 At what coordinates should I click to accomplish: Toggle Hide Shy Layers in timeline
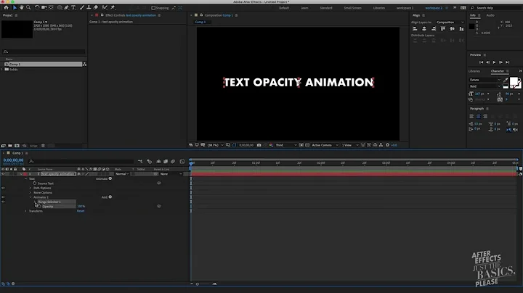158,162
